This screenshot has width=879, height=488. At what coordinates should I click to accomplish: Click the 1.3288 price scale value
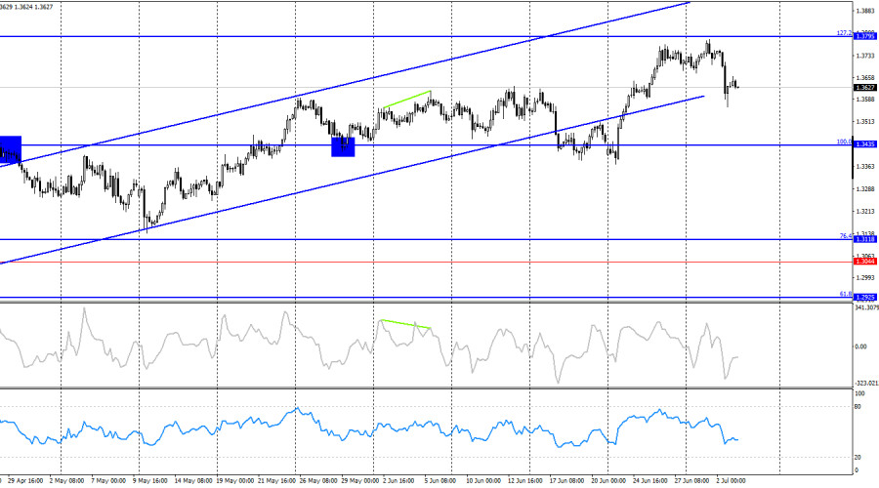point(865,188)
